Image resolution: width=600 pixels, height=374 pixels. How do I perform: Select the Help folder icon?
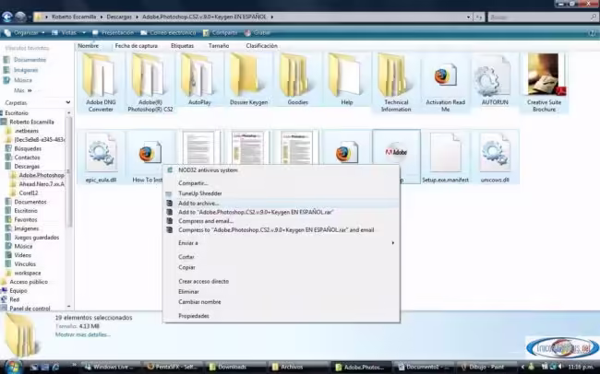[346, 76]
